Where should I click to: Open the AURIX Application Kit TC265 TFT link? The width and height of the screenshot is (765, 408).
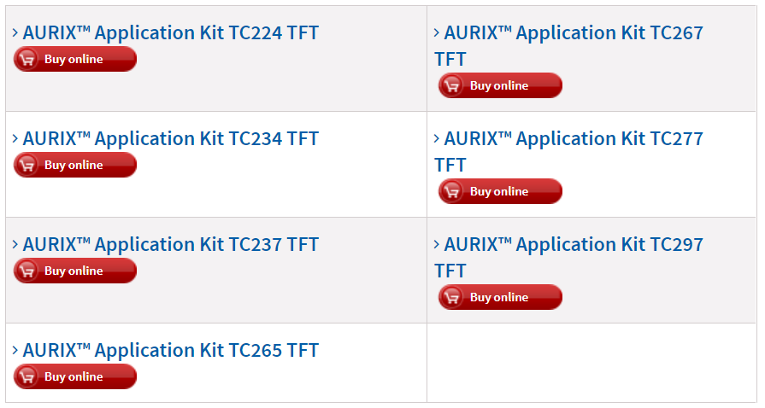[x=170, y=351]
